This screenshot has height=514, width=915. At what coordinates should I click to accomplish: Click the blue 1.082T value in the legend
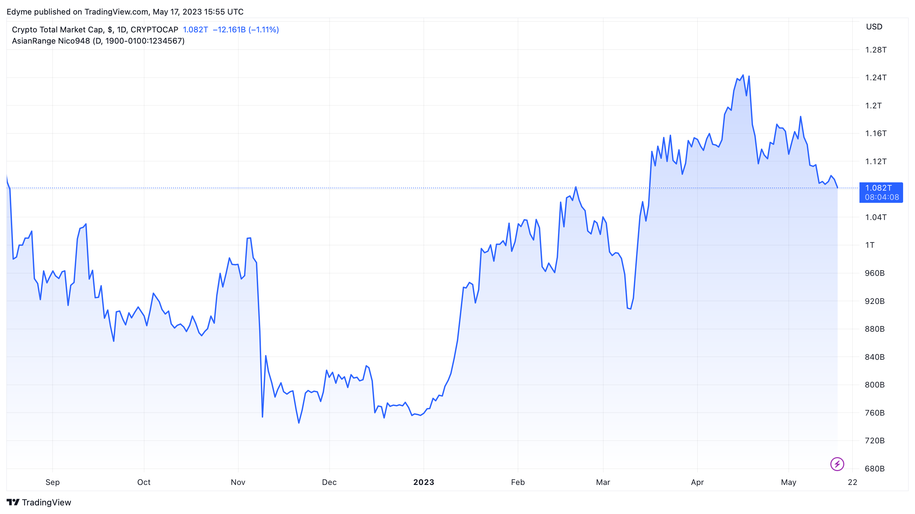click(195, 29)
